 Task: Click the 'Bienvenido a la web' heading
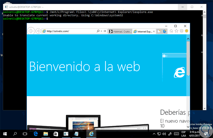(x=84, y=66)
